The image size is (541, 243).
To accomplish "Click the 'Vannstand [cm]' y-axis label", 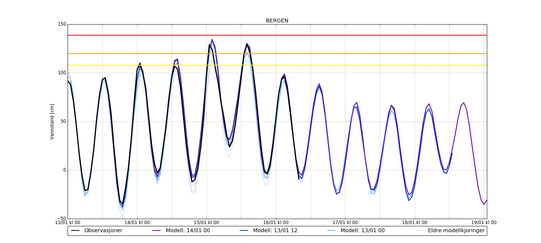I will (x=52, y=122).
